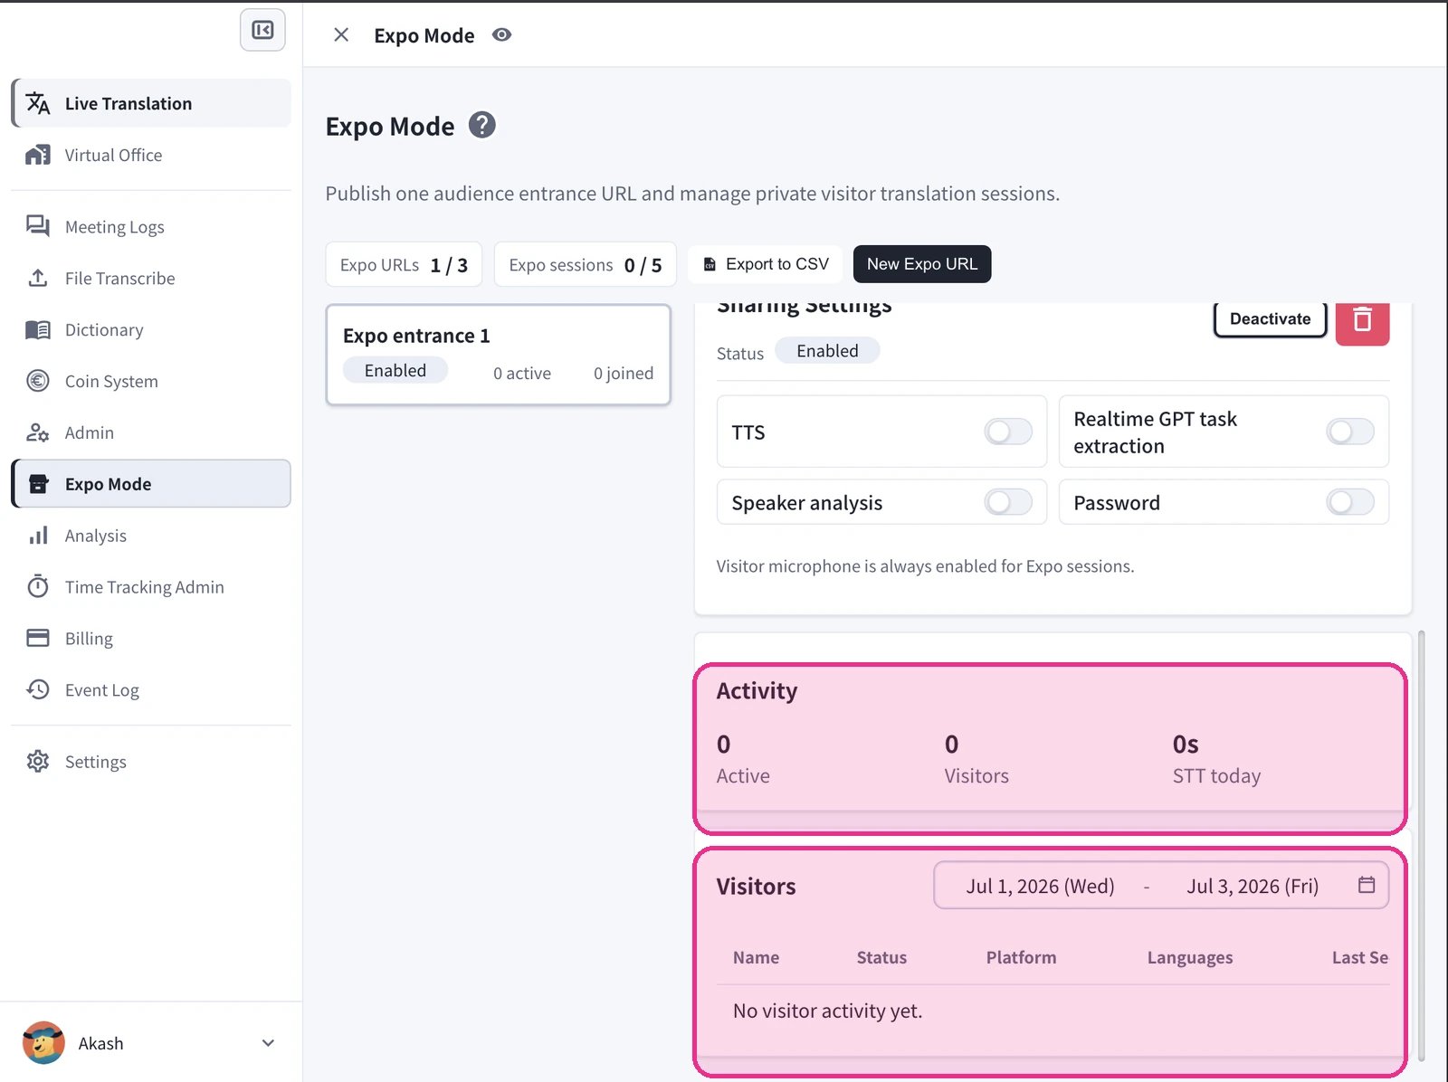
Task: Open Time Tracking Admin
Action: pos(151,586)
